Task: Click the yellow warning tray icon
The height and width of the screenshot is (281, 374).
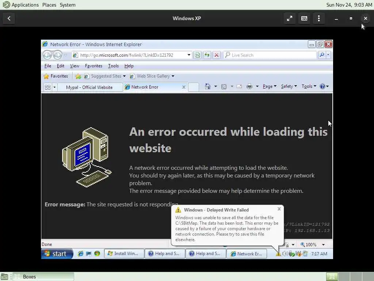Action: coord(278,254)
